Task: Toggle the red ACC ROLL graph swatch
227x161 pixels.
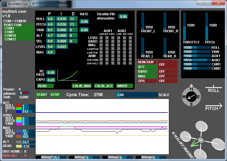Action: click(19, 106)
